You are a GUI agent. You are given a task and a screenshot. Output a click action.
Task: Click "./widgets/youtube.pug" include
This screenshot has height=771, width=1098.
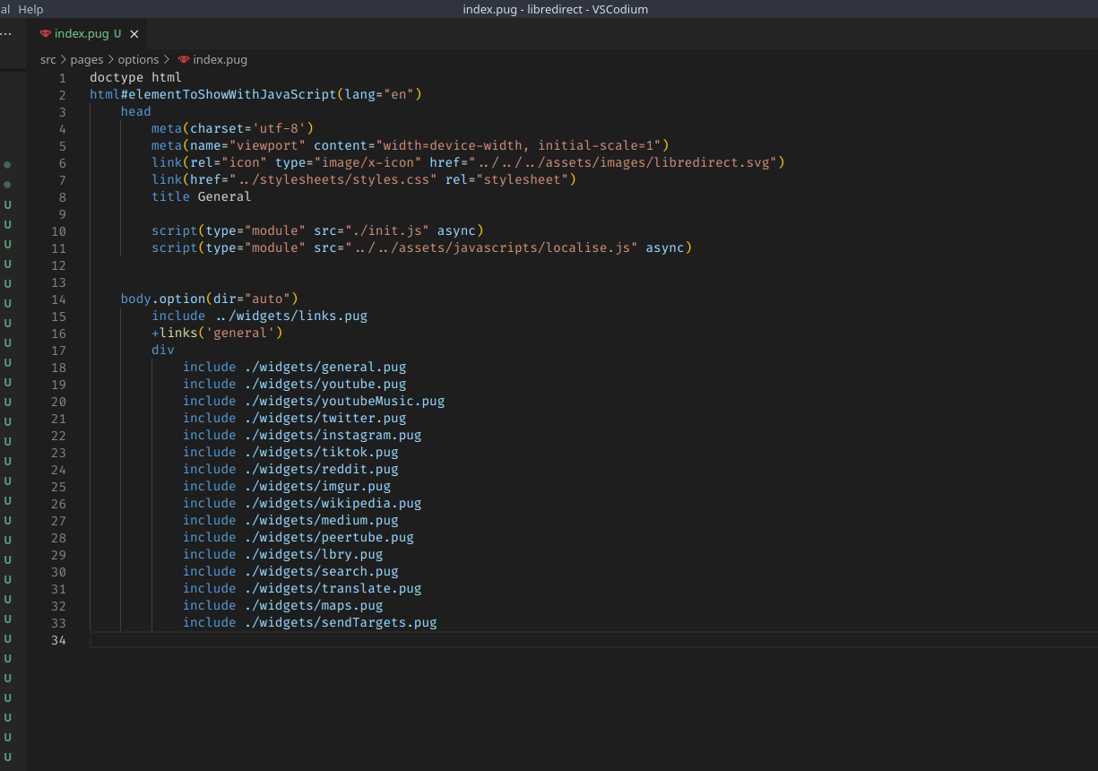[325, 385]
